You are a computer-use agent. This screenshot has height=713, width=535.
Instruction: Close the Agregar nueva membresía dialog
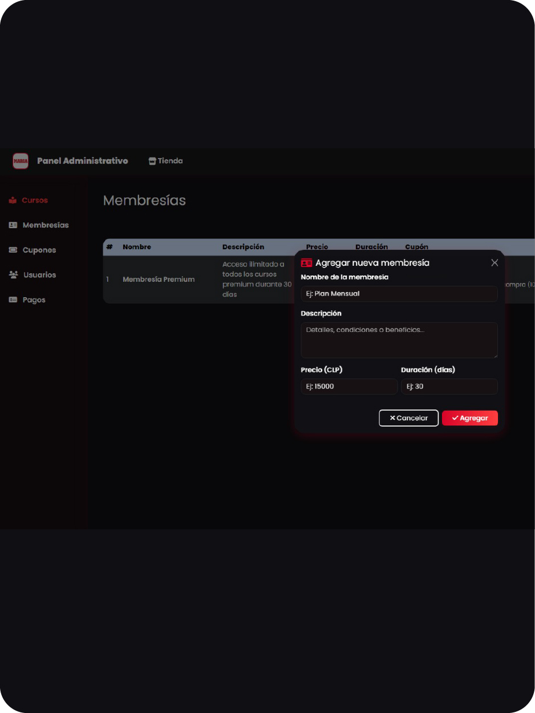pos(495,263)
